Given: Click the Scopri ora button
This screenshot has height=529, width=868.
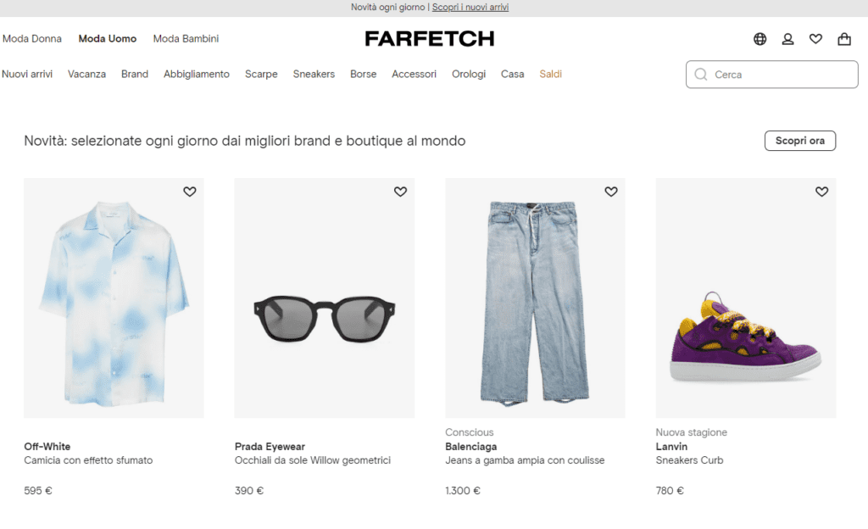Looking at the screenshot, I should tap(799, 141).
